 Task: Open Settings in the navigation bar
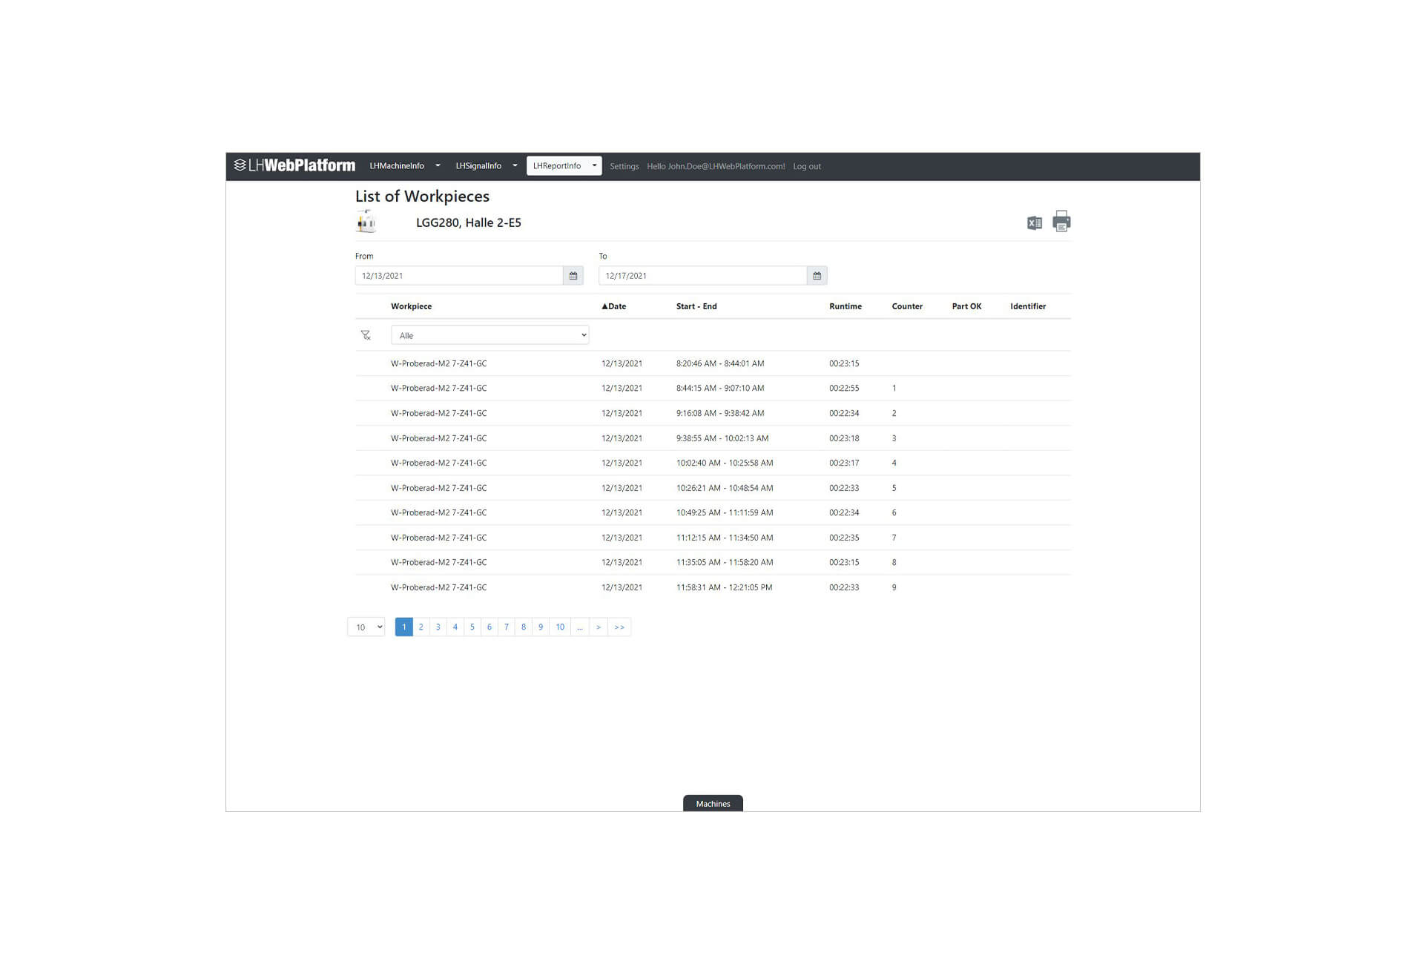(x=624, y=167)
